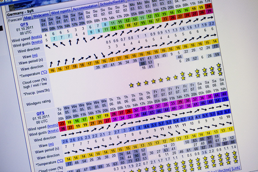Open the Webcams tab
Image resolution: width=258 pixels, height=172 pixels.
[41, 15]
